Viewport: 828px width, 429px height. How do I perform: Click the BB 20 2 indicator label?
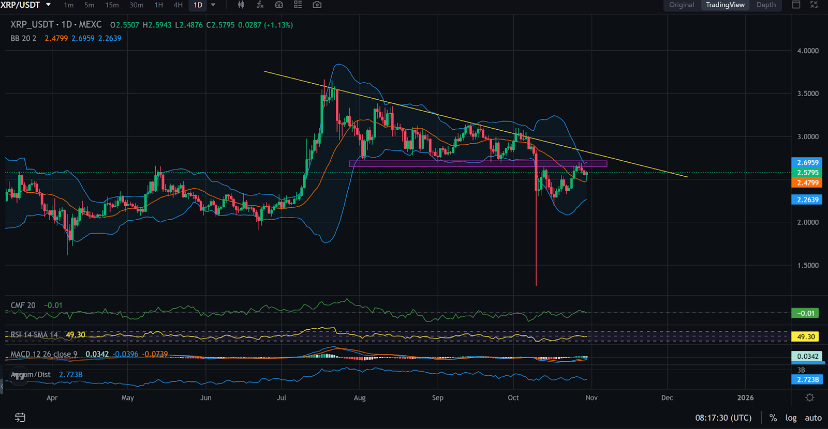coord(24,38)
